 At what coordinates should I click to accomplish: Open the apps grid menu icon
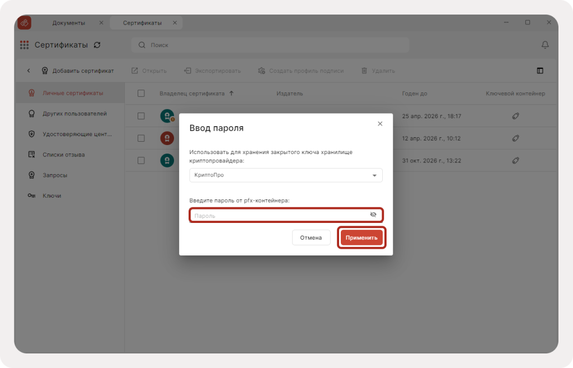coord(24,45)
